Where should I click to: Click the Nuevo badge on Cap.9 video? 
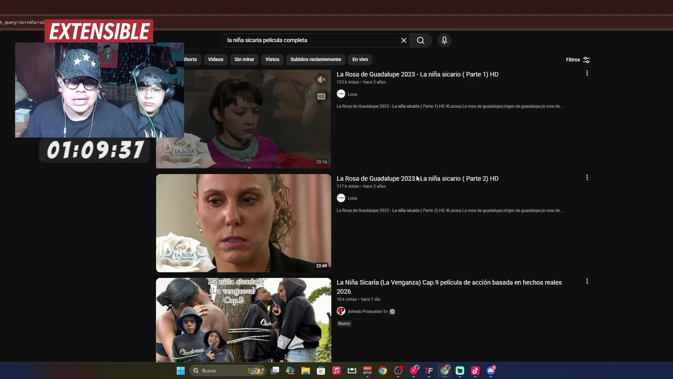tap(344, 323)
